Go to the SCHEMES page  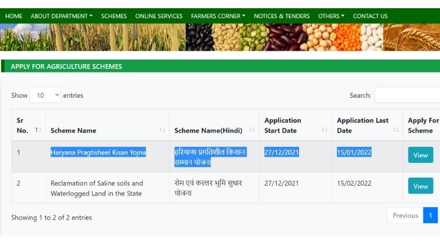(114, 16)
